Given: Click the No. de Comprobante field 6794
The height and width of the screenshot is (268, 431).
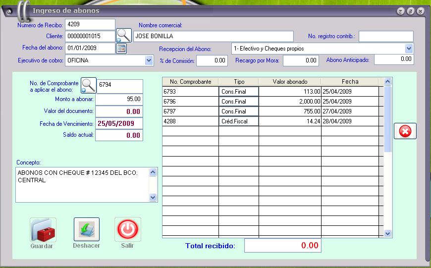Looking at the screenshot, I should [120, 86].
